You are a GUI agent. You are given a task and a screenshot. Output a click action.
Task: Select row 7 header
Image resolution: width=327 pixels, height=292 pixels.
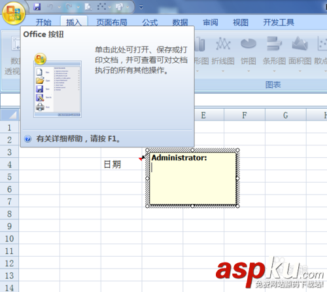9,201
